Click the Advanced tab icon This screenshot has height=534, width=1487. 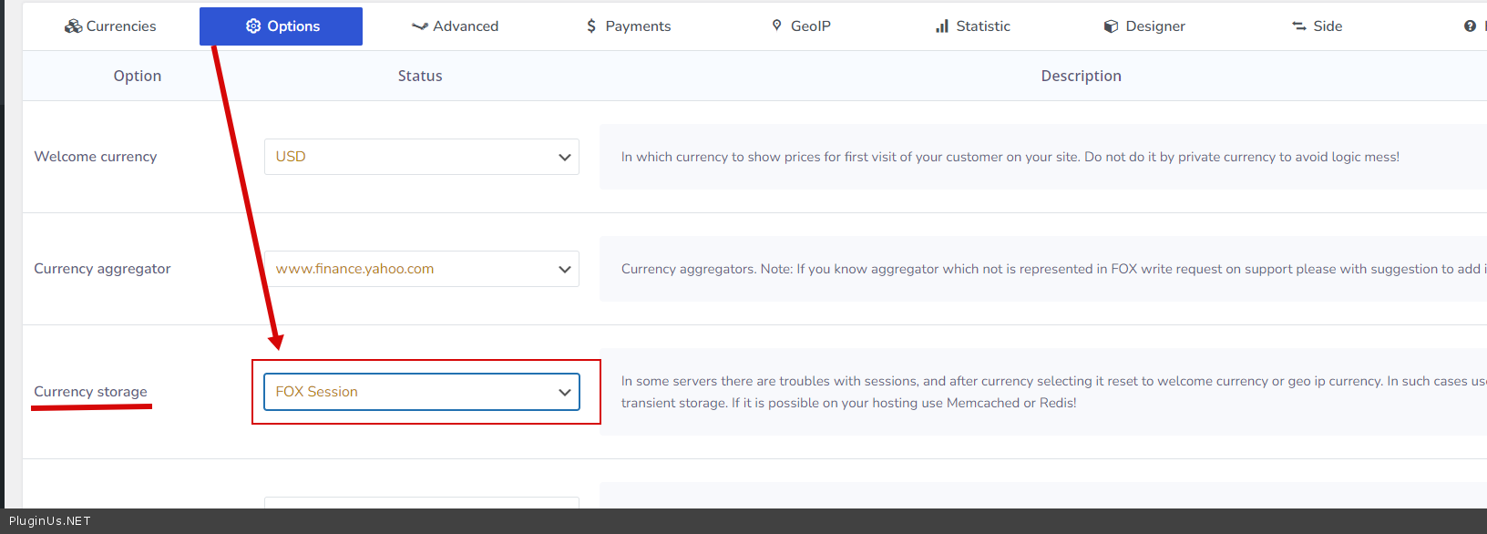[419, 26]
